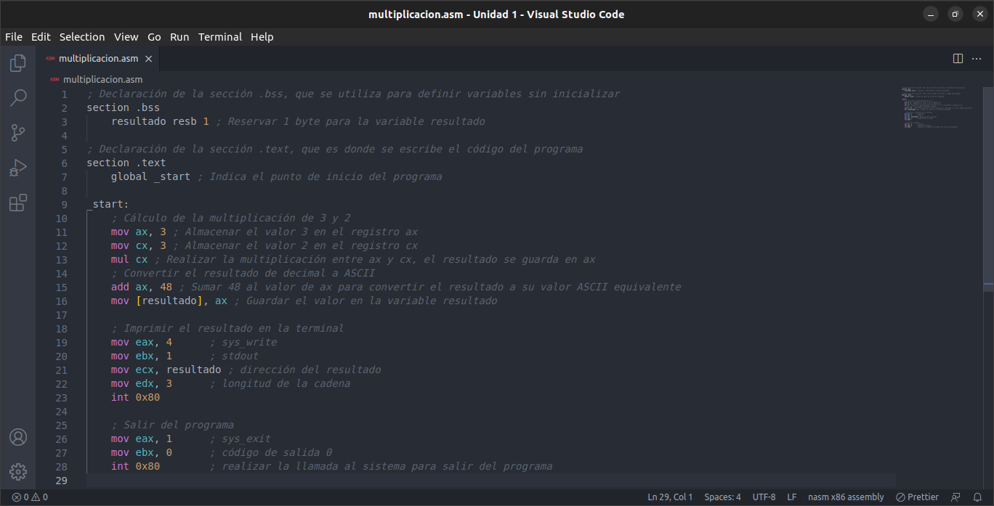
Task: Open the Run menu
Action: (179, 37)
